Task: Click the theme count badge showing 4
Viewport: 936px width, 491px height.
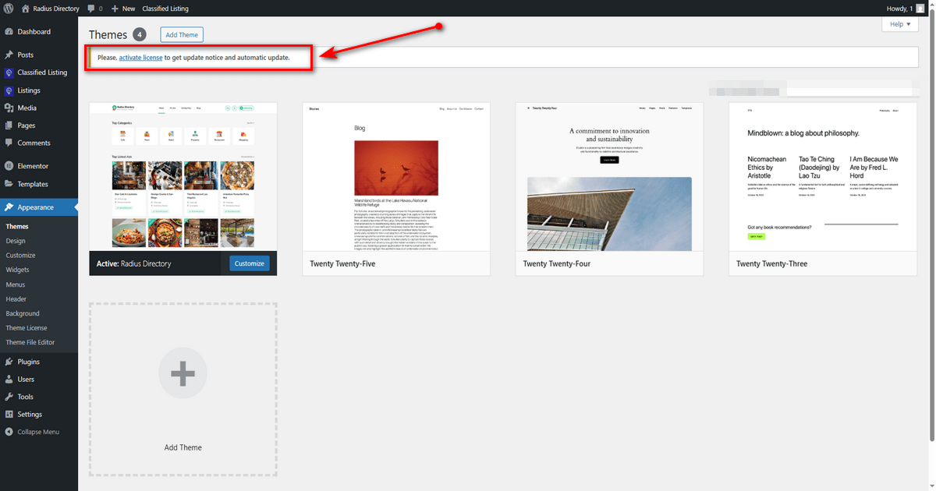Action: (140, 34)
